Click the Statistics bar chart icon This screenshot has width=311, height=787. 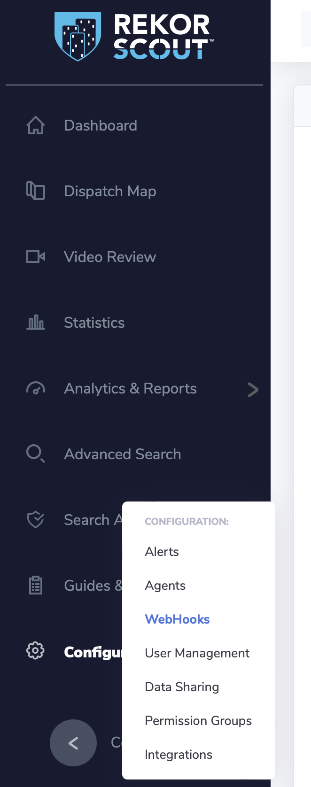(35, 322)
